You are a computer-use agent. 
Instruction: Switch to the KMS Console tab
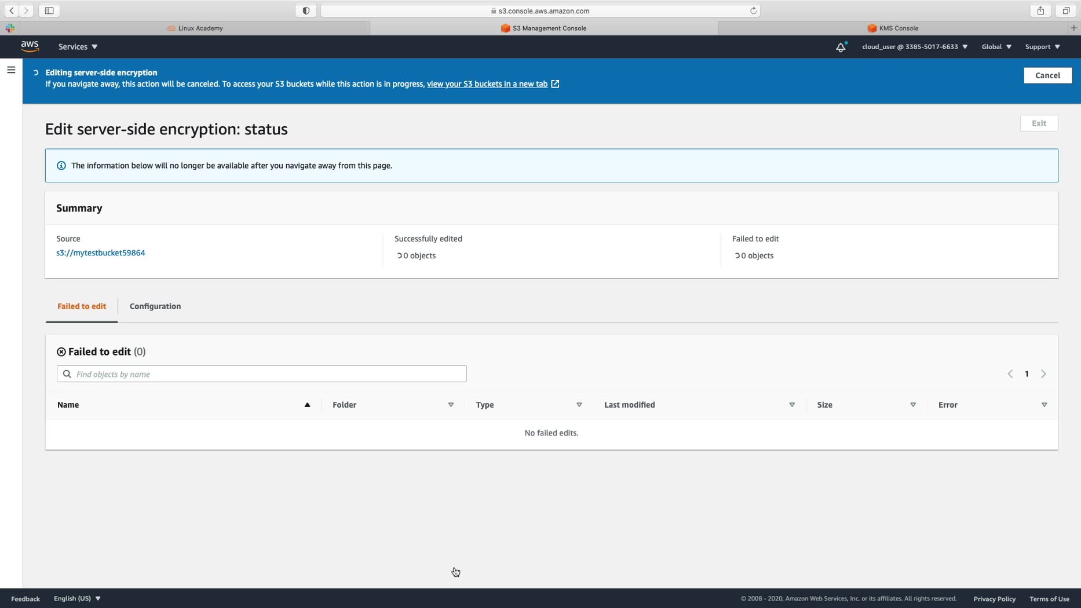click(893, 28)
